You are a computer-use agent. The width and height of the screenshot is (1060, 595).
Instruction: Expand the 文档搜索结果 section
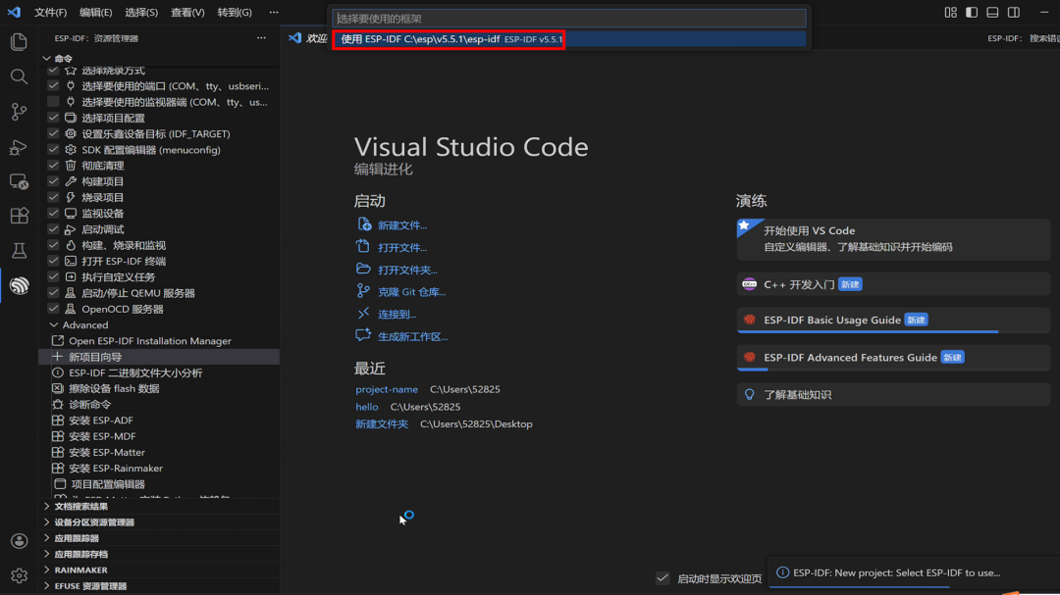[47, 506]
